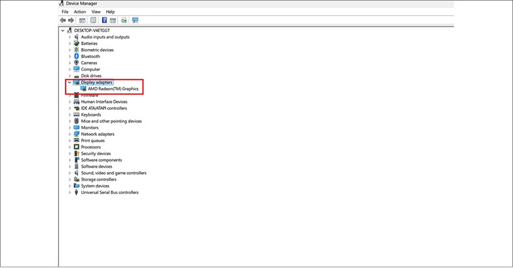Click the Storage controllers category icon

click(x=76, y=179)
